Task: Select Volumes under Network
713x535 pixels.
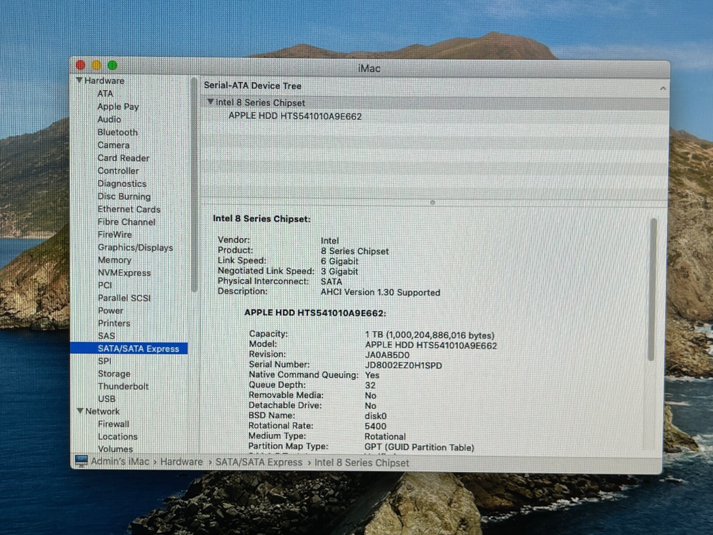Action: tap(115, 449)
